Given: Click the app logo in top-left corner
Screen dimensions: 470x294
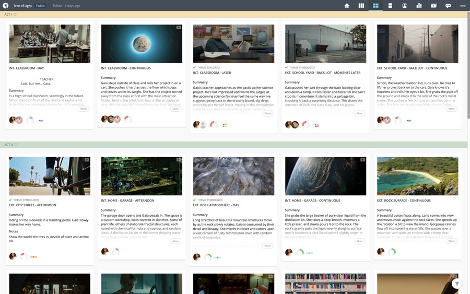Looking at the screenshot, I should [5, 5].
